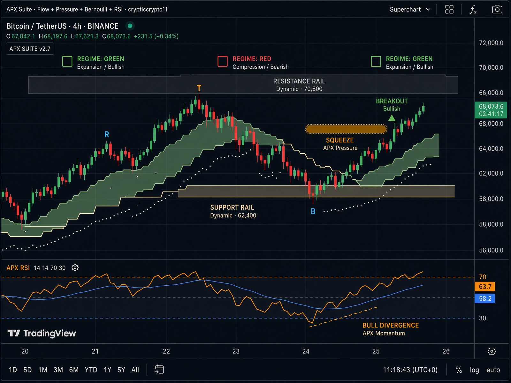Viewport: 511px width, 383px height.
Task: Click the date label 20 on time axis
Action: tap(25, 351)
